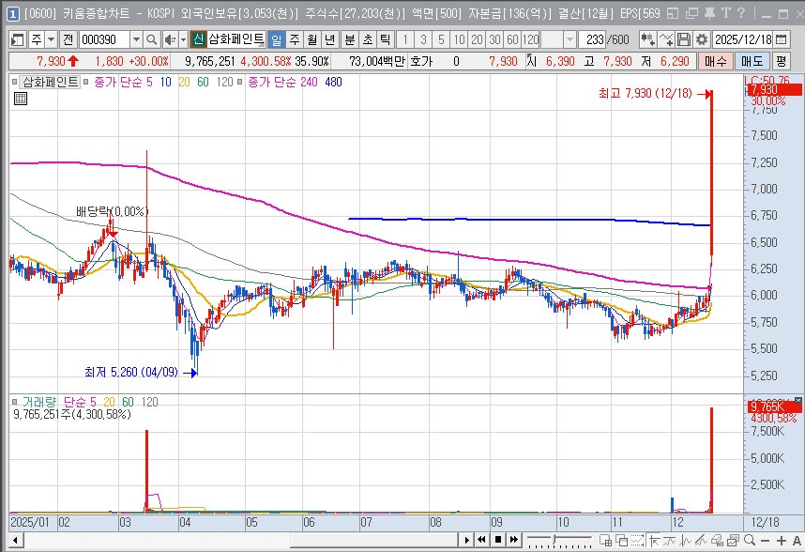Viewport: 805px width, 552px height.
Task: Open chart settings gear icon
Action: tap(702, 39)
